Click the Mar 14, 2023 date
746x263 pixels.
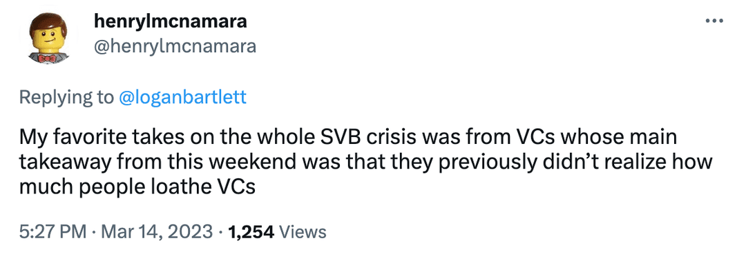[x=153, y=232]
